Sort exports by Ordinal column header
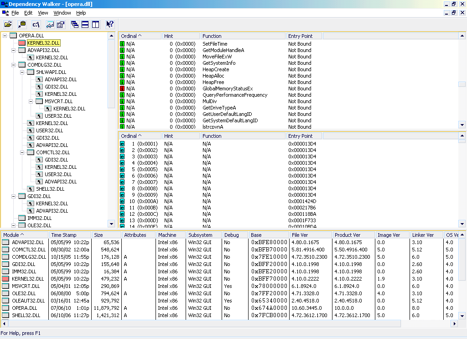The image size is (467, 339). [140, 136]
